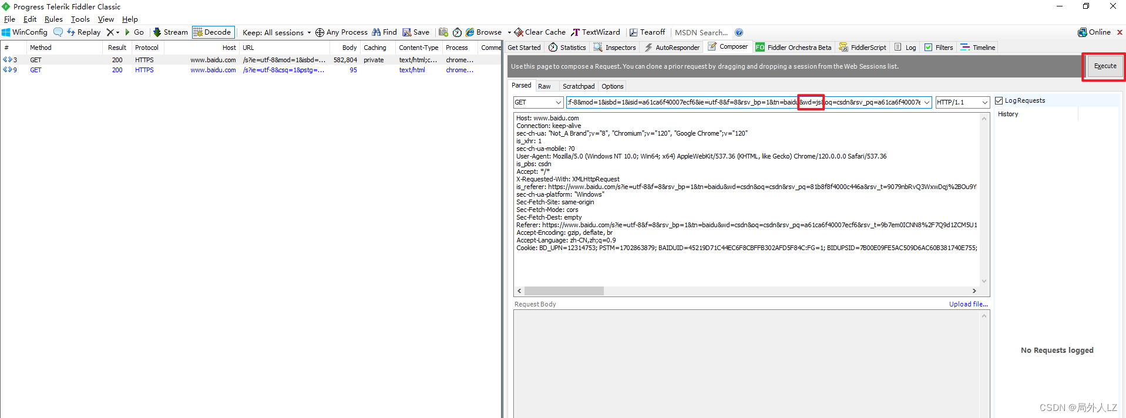Tearoff the toolbar panel
The width and height of the screenshot is (1126, 418).
point(647,32)
